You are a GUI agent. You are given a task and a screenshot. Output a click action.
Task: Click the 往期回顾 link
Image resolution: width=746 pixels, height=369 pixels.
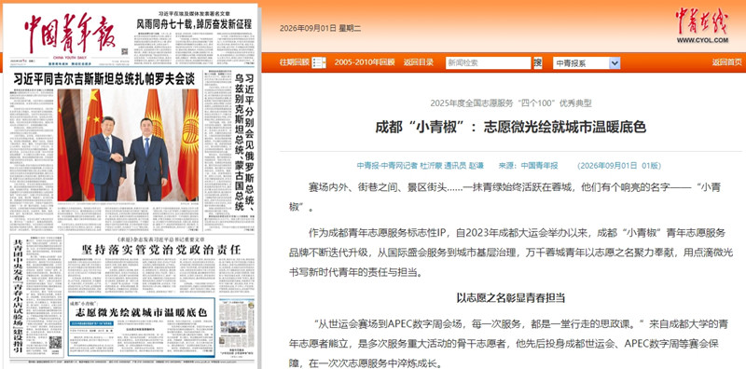point(295,62)
